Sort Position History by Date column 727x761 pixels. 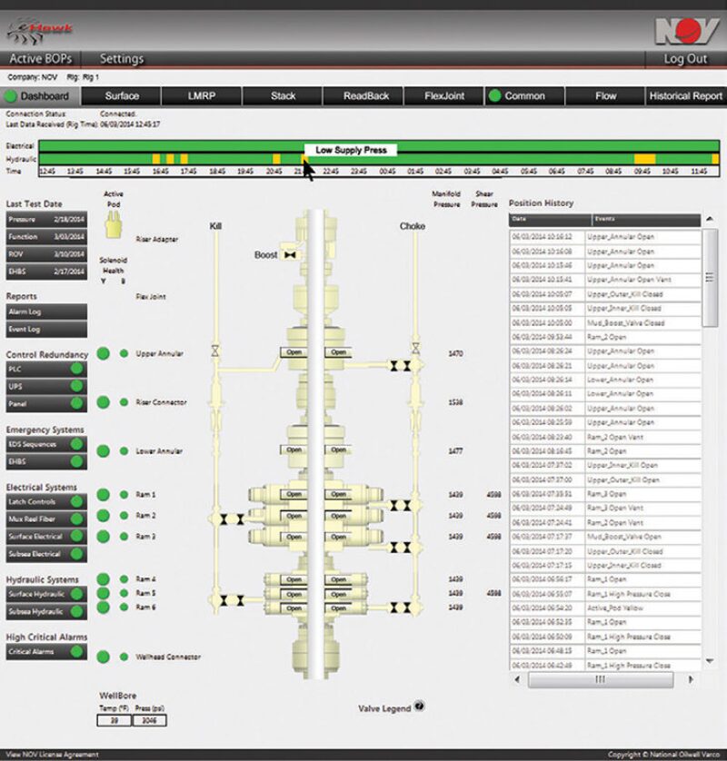coord(550,219)
